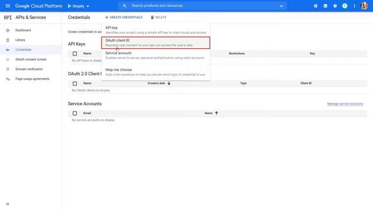The width and height of the screenshot is (373, 210).
Task: Open the three-dot settings menu
Action: [354, 6]
